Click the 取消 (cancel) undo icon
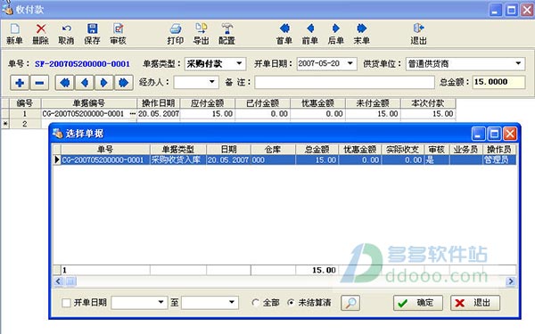The width and height of the screenshot is (535, 334). click(66, 34)
